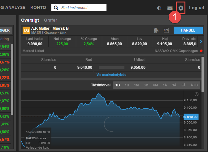This screenshot has width=208, height=152.
Task: Select the 1Å time interval
Action: (165, 85)
